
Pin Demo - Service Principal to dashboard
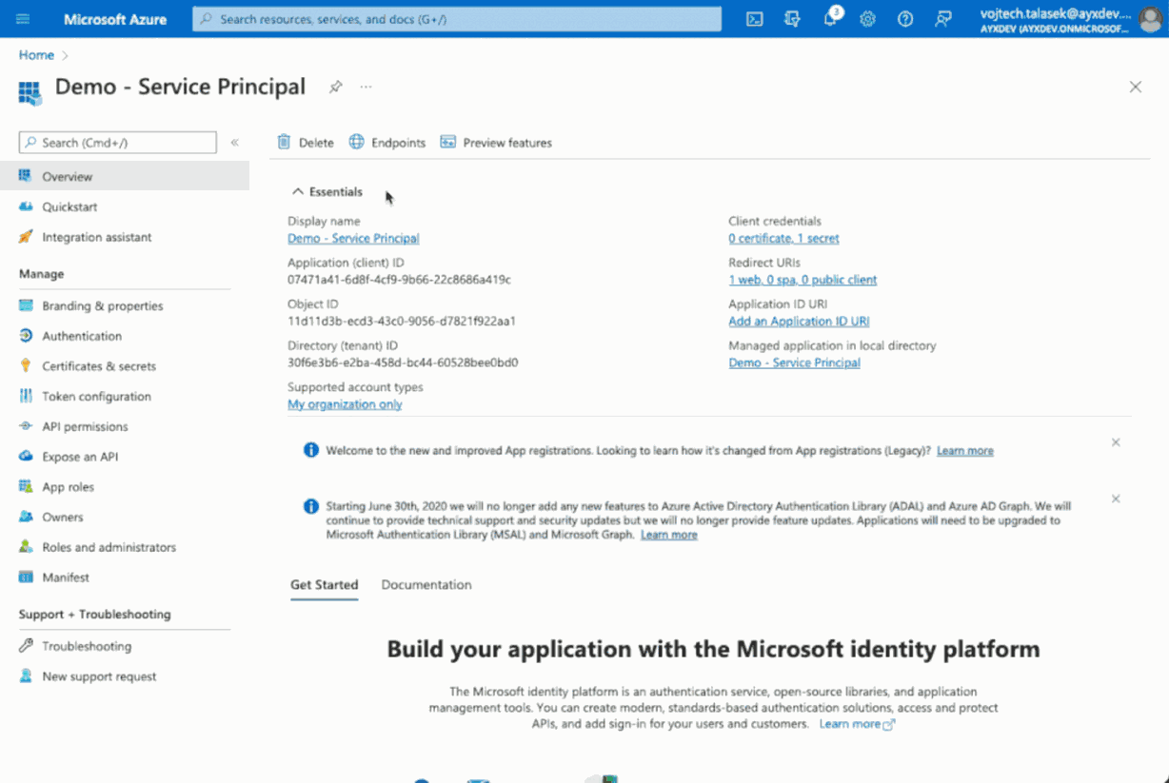[x=335, y=87]
